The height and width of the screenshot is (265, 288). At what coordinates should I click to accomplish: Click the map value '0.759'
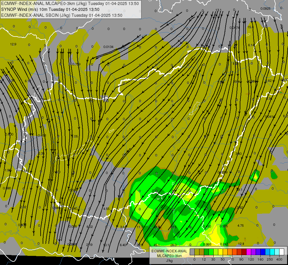click(76, 64)
